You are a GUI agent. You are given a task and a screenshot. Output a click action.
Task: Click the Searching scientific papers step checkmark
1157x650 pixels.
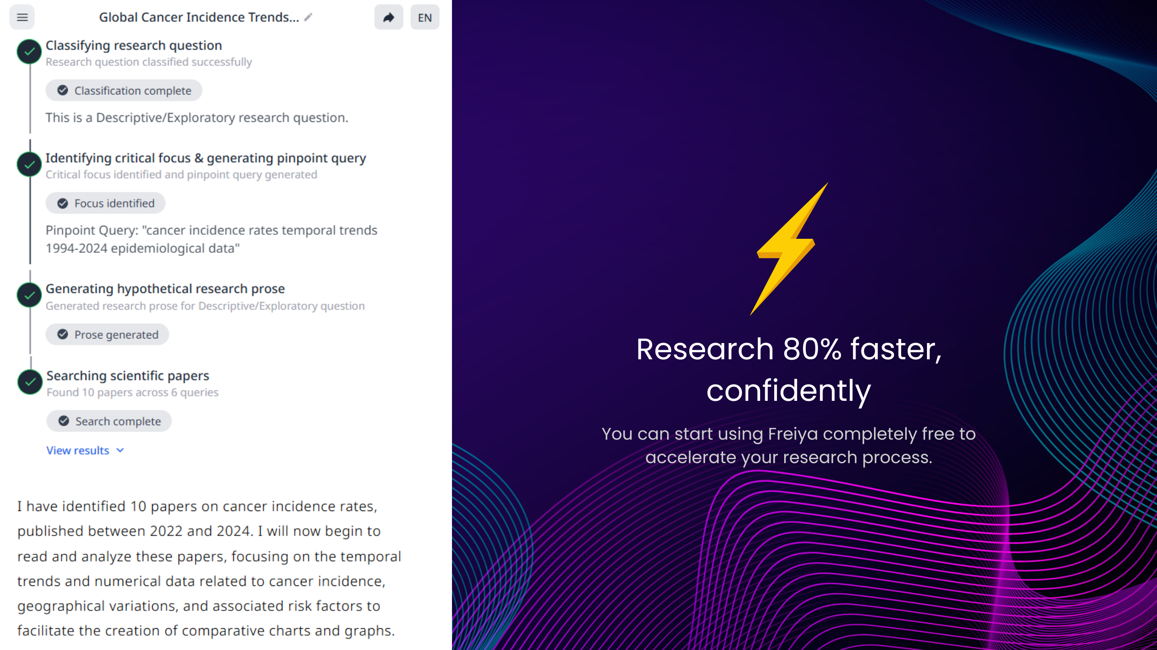[x=30, y=382]
